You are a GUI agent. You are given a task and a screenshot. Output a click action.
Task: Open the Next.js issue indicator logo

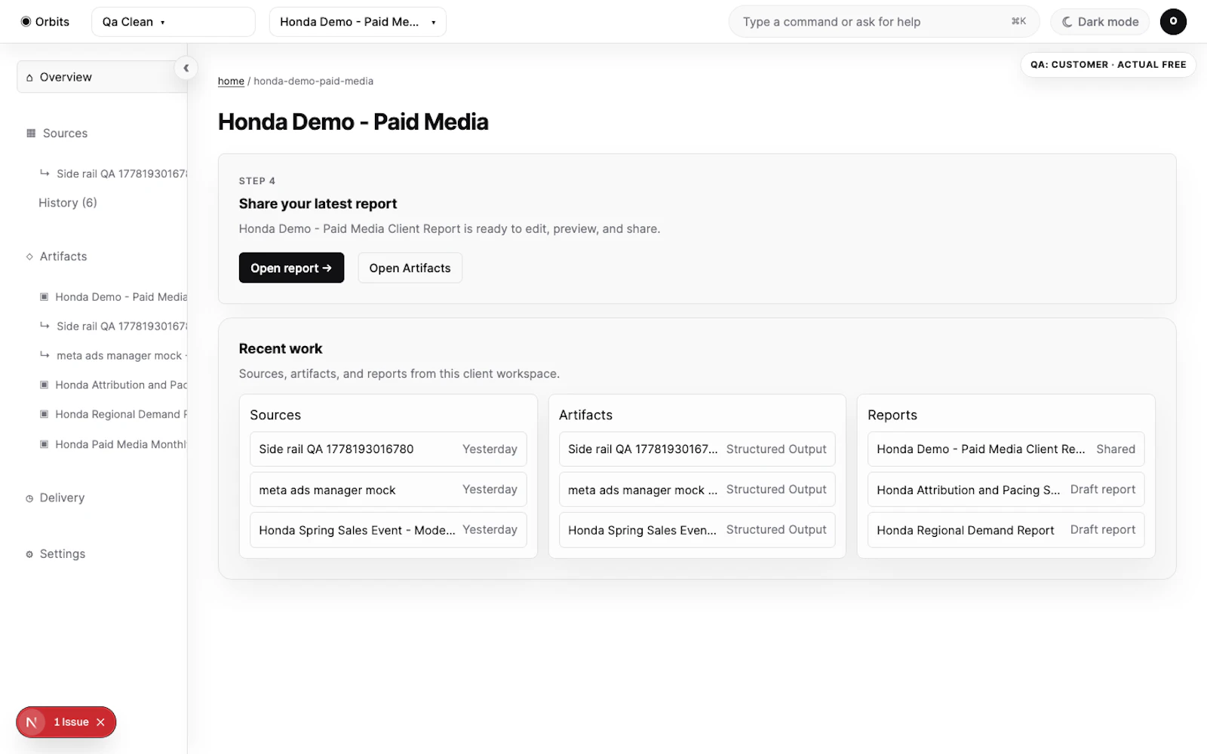tap(32, 722)
